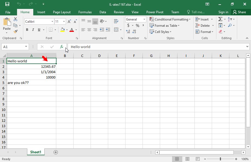Toggle Italic formatting
251x162 pixels.
[x=33, y=30]
